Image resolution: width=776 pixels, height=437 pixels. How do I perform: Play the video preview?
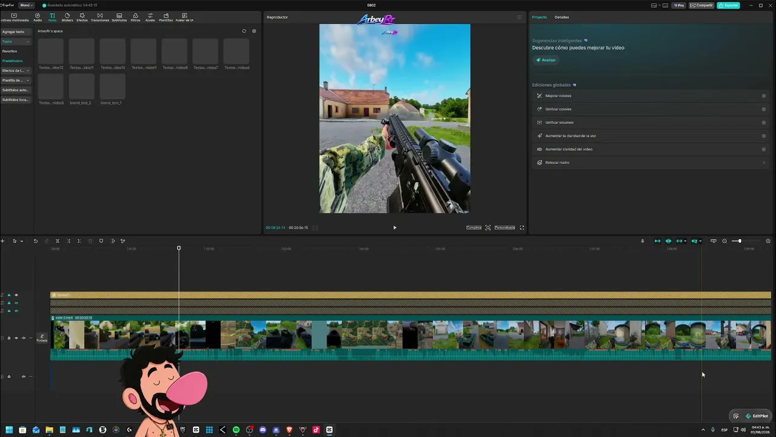pyautogui.click(x=395, y=228)
